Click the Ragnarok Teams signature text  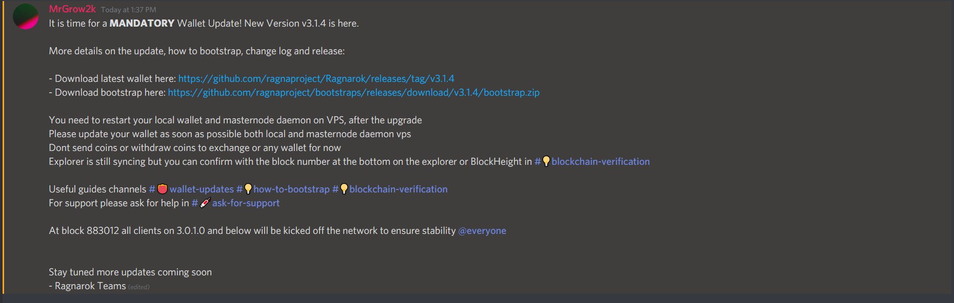point(90,286)
